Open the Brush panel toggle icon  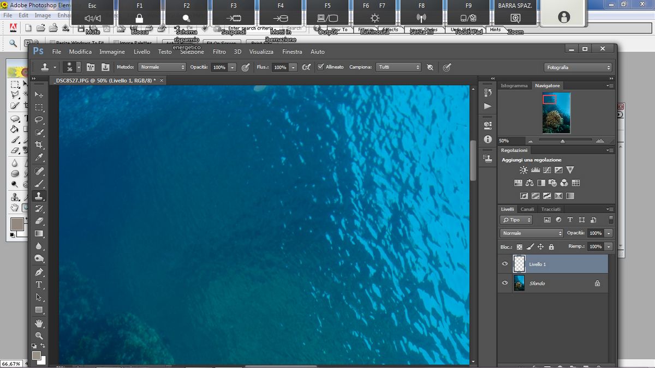pyautogui.click(x=91, y=67)
